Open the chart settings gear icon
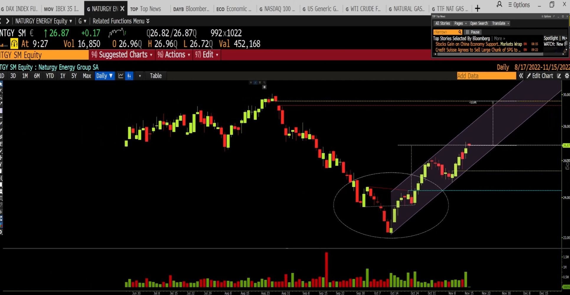570x295 pixels. tap(567, 76)
